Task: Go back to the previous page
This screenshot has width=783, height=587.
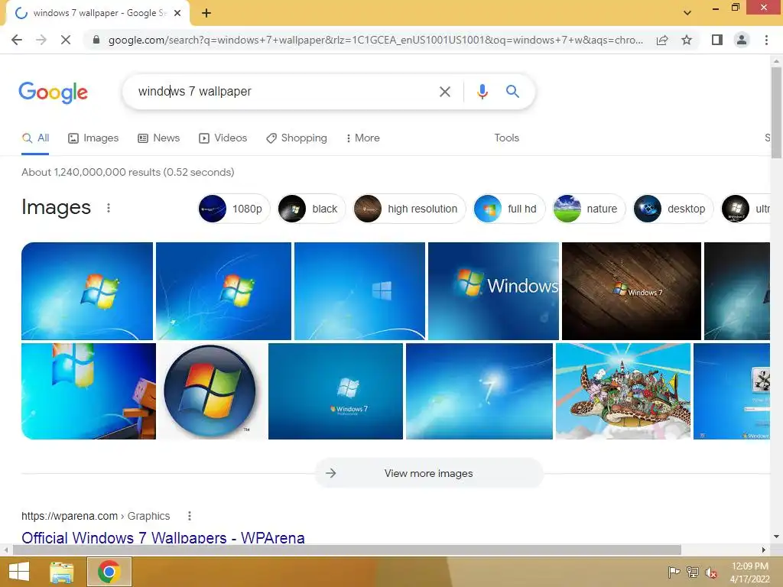Action: 17,40
